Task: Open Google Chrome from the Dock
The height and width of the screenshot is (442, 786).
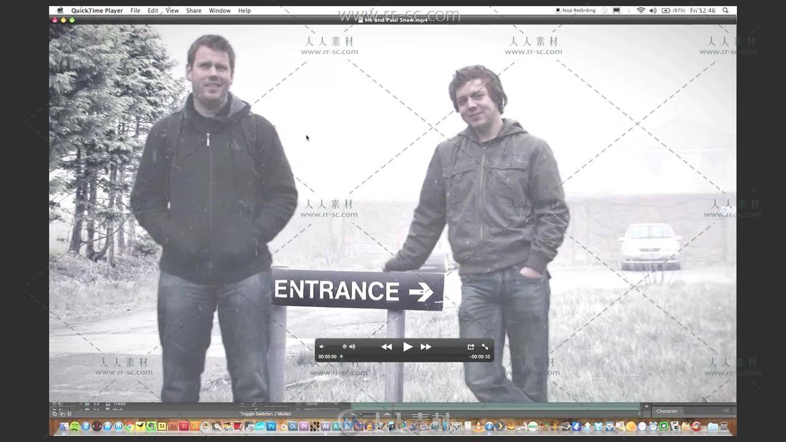Action: [x=129, y=426]
